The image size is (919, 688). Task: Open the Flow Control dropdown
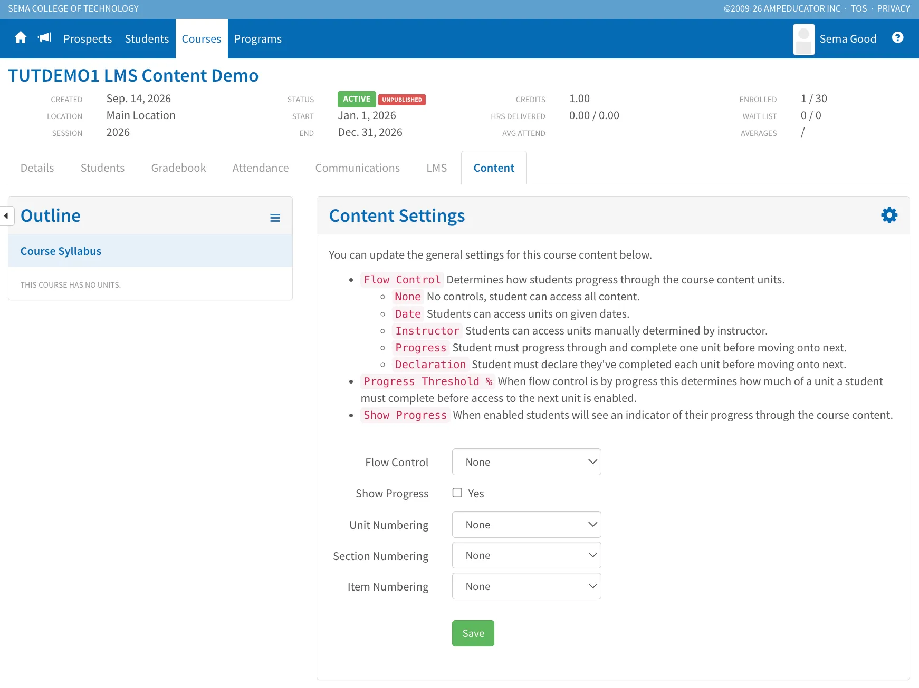[526, 462]
